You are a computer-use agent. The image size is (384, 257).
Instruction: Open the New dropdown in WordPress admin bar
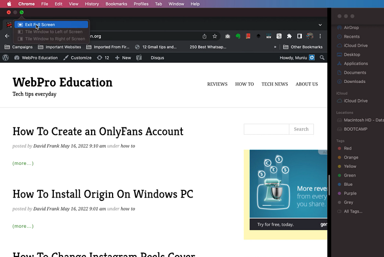point(123,58)
